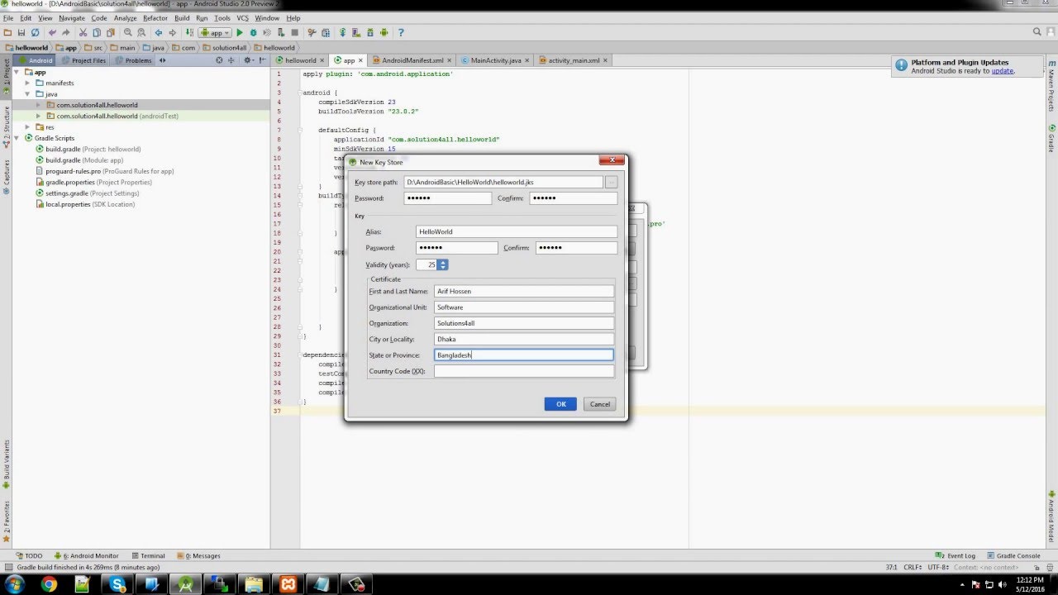Toggle the Android Monitor tool window
This screenshot has height=595, width=1058.
87,556
